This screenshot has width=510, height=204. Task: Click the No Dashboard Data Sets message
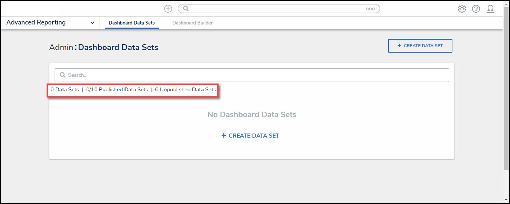tap(252, 115)
